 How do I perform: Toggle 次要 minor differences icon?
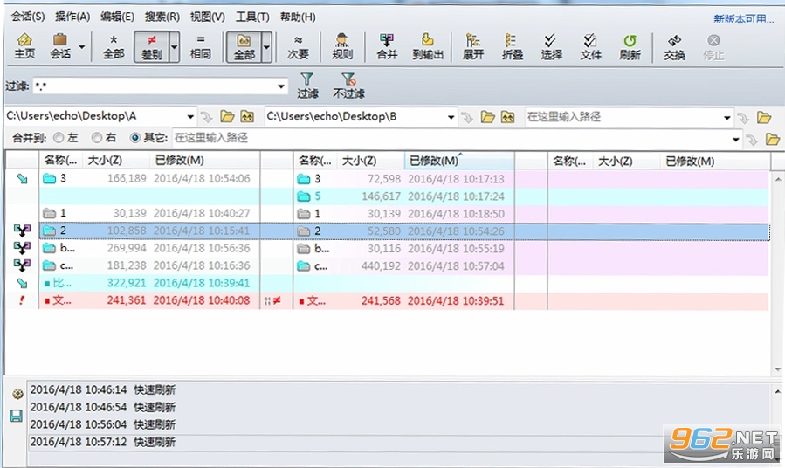click(x=298, y=46)
